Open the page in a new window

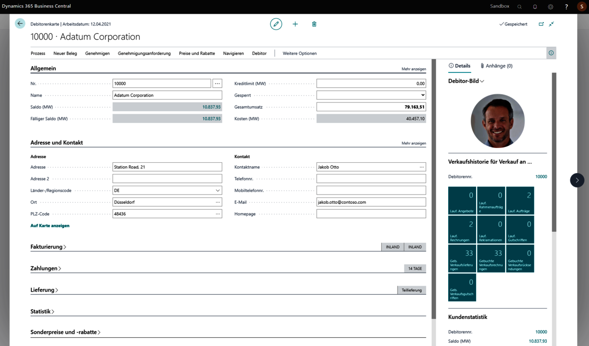(x=541, y=24)
